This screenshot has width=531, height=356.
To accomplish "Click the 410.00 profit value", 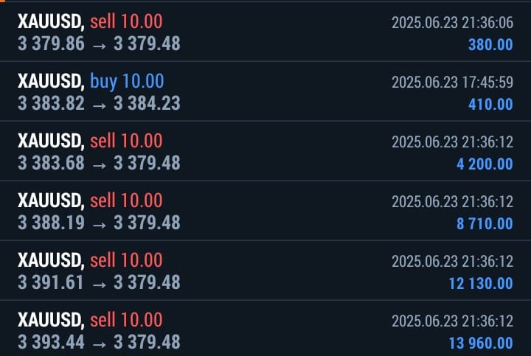I will click(x=490, y=105).
